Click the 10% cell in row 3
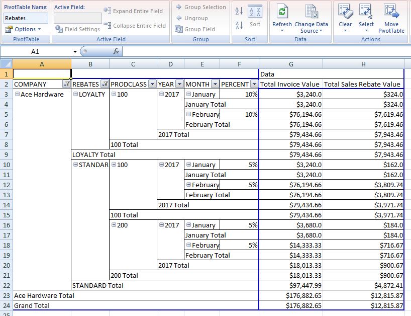The image size is (411, 316). [x=239, y=94]
